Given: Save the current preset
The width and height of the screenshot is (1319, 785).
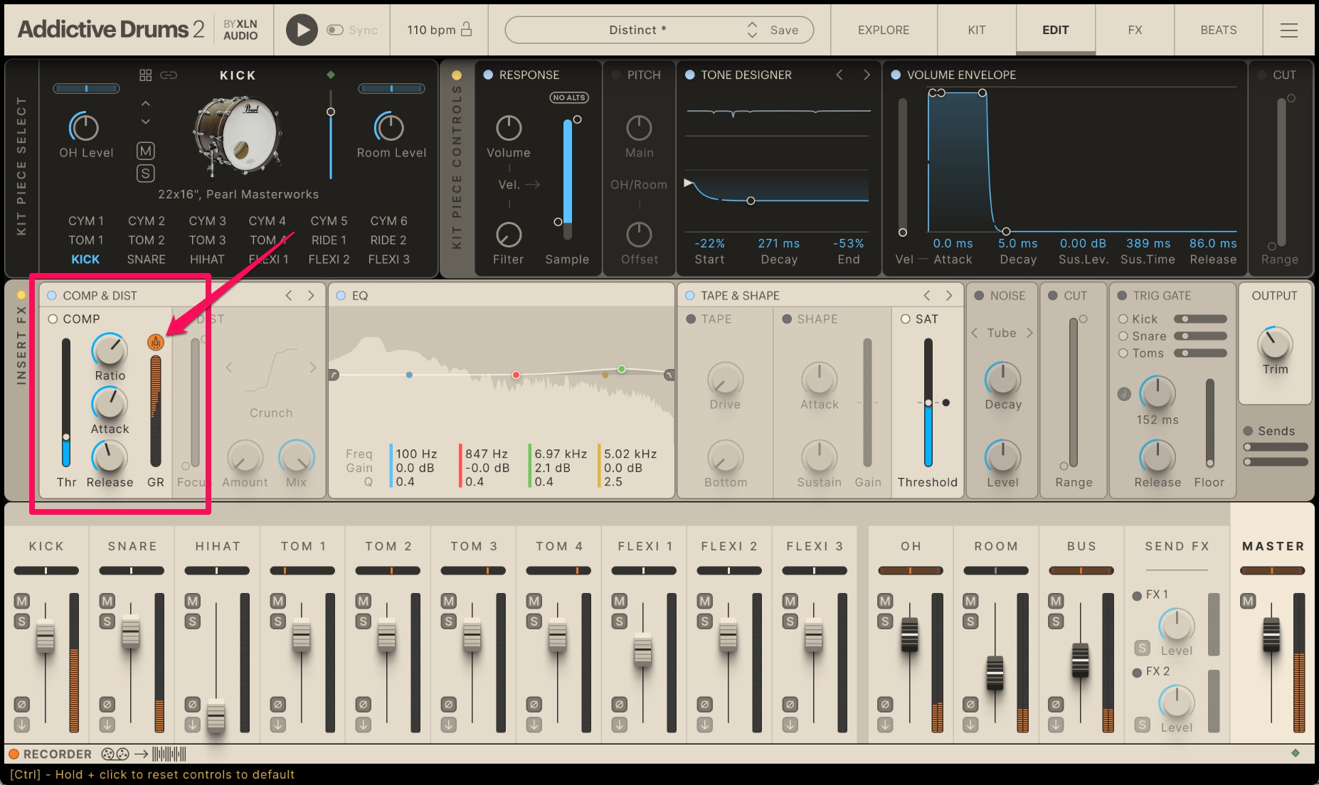Looking at the screenshot, I should (784, 30).
